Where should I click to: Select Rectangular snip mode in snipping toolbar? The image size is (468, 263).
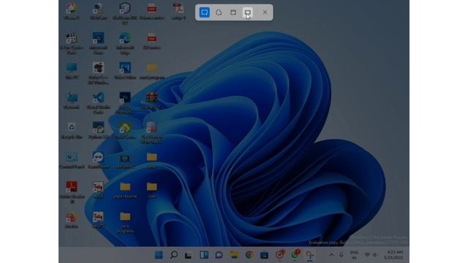coord(205,12)
